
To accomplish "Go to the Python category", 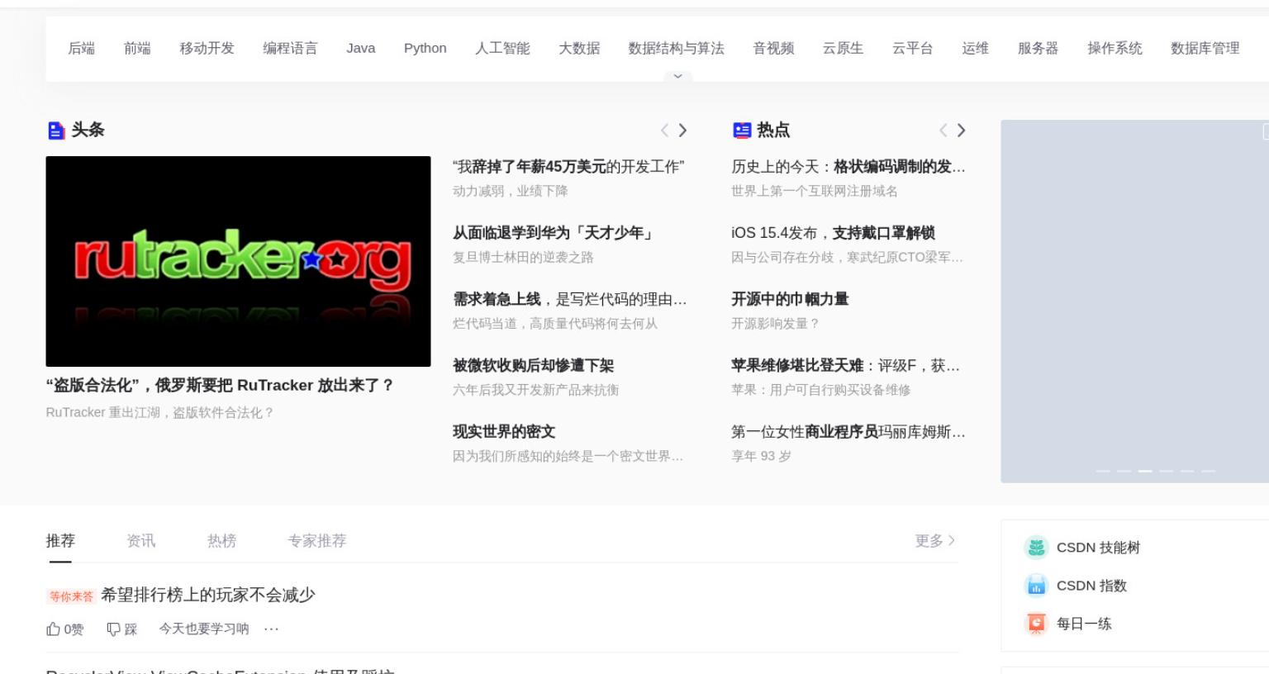I will 425,49.
